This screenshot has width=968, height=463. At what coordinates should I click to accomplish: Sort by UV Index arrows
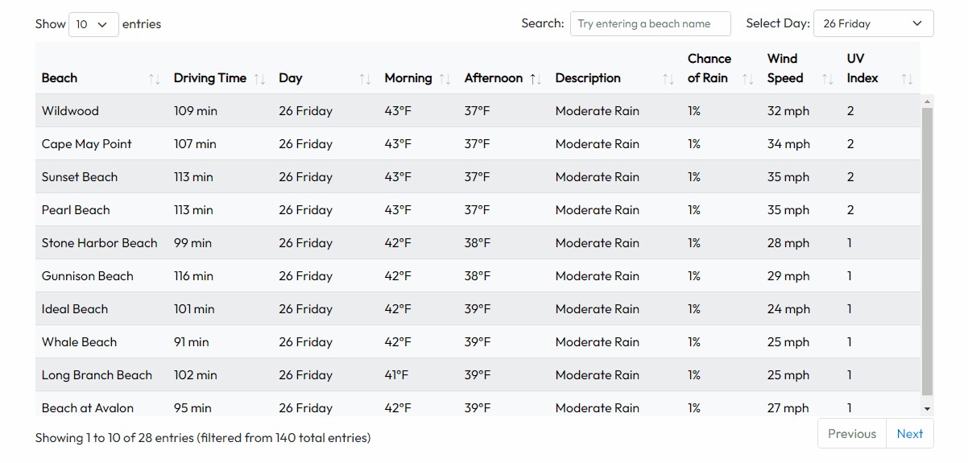coord(907,79)
